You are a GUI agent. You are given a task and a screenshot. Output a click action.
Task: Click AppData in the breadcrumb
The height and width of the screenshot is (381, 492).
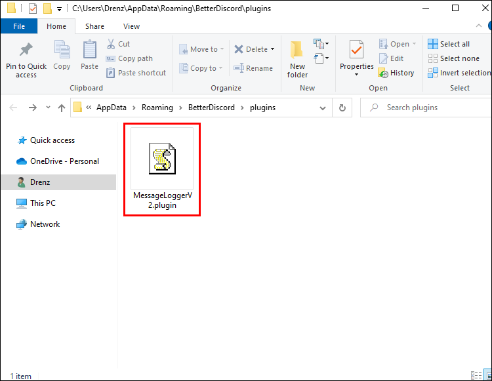click(x=112, y=108)
